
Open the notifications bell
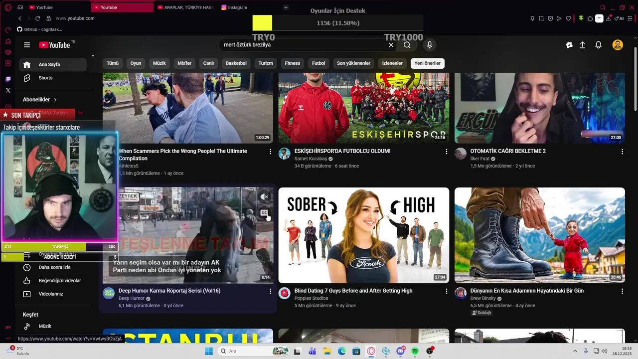pyautogui.click(x=599, y=45)
